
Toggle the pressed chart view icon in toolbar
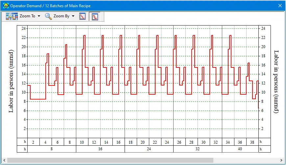click(x=94, y=16)
